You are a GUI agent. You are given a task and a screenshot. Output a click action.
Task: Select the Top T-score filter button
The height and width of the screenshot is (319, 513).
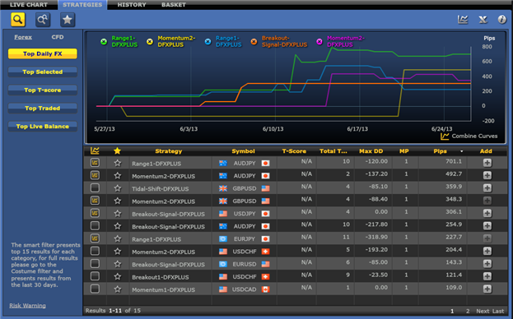click(x=43, y=90)
